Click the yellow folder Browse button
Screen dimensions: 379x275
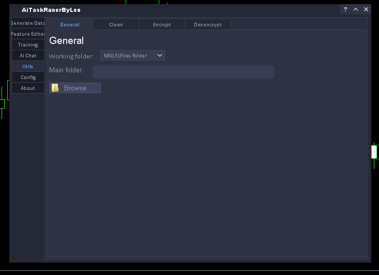tap(75, 88)
